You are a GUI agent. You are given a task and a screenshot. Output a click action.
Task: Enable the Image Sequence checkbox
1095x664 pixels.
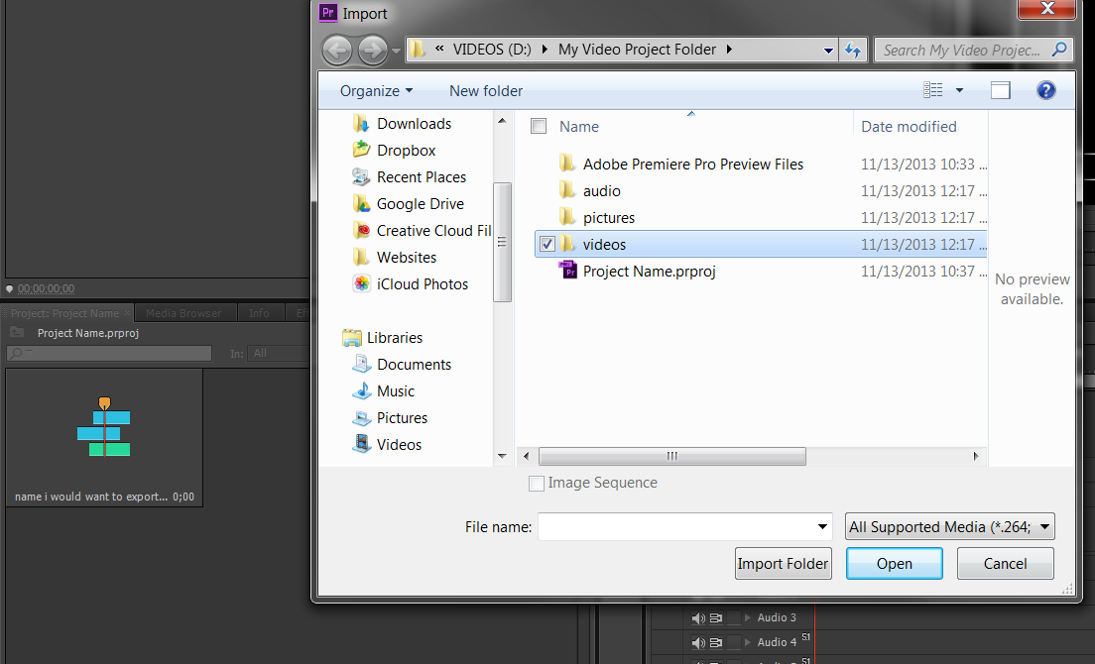(x=537, y=484)
